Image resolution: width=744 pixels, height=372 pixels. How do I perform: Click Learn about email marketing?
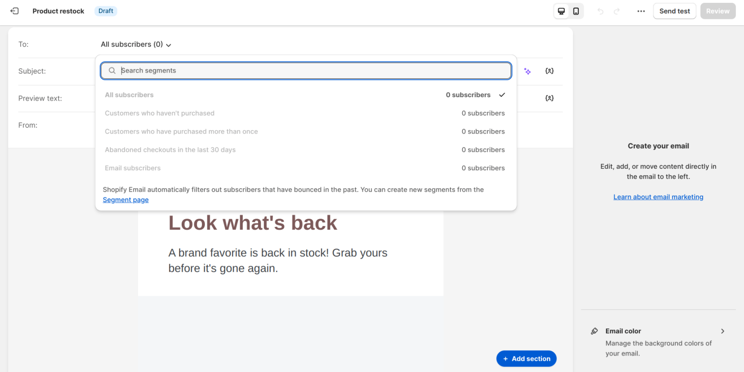[x=658, y=196]
